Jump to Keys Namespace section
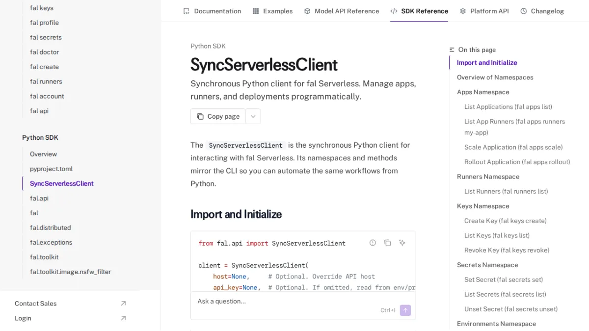 [x=483, y=206]
